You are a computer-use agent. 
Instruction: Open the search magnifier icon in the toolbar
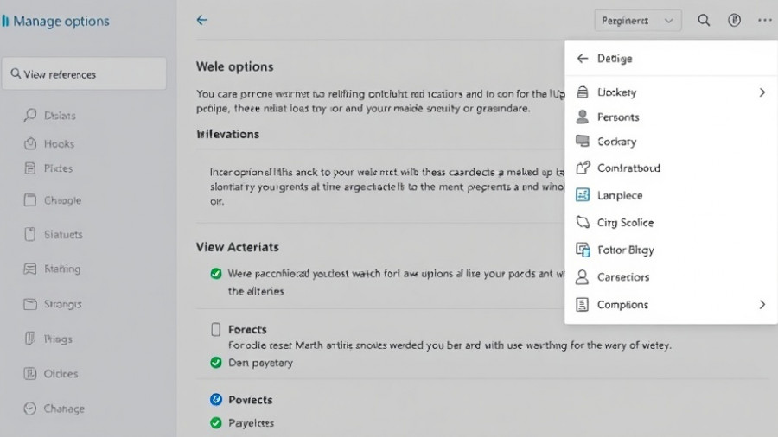pyautogui.click(x=704, y=20)
